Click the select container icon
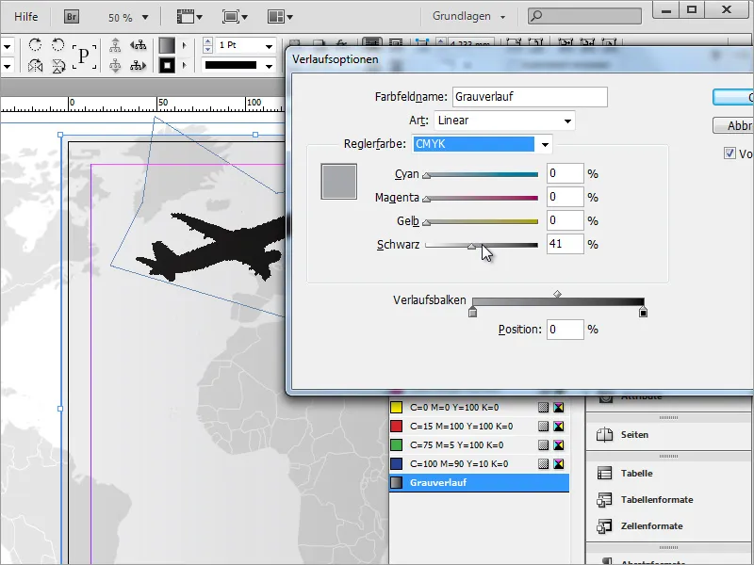This screenshot has width=754, height=565. click(x=115, y=45)
